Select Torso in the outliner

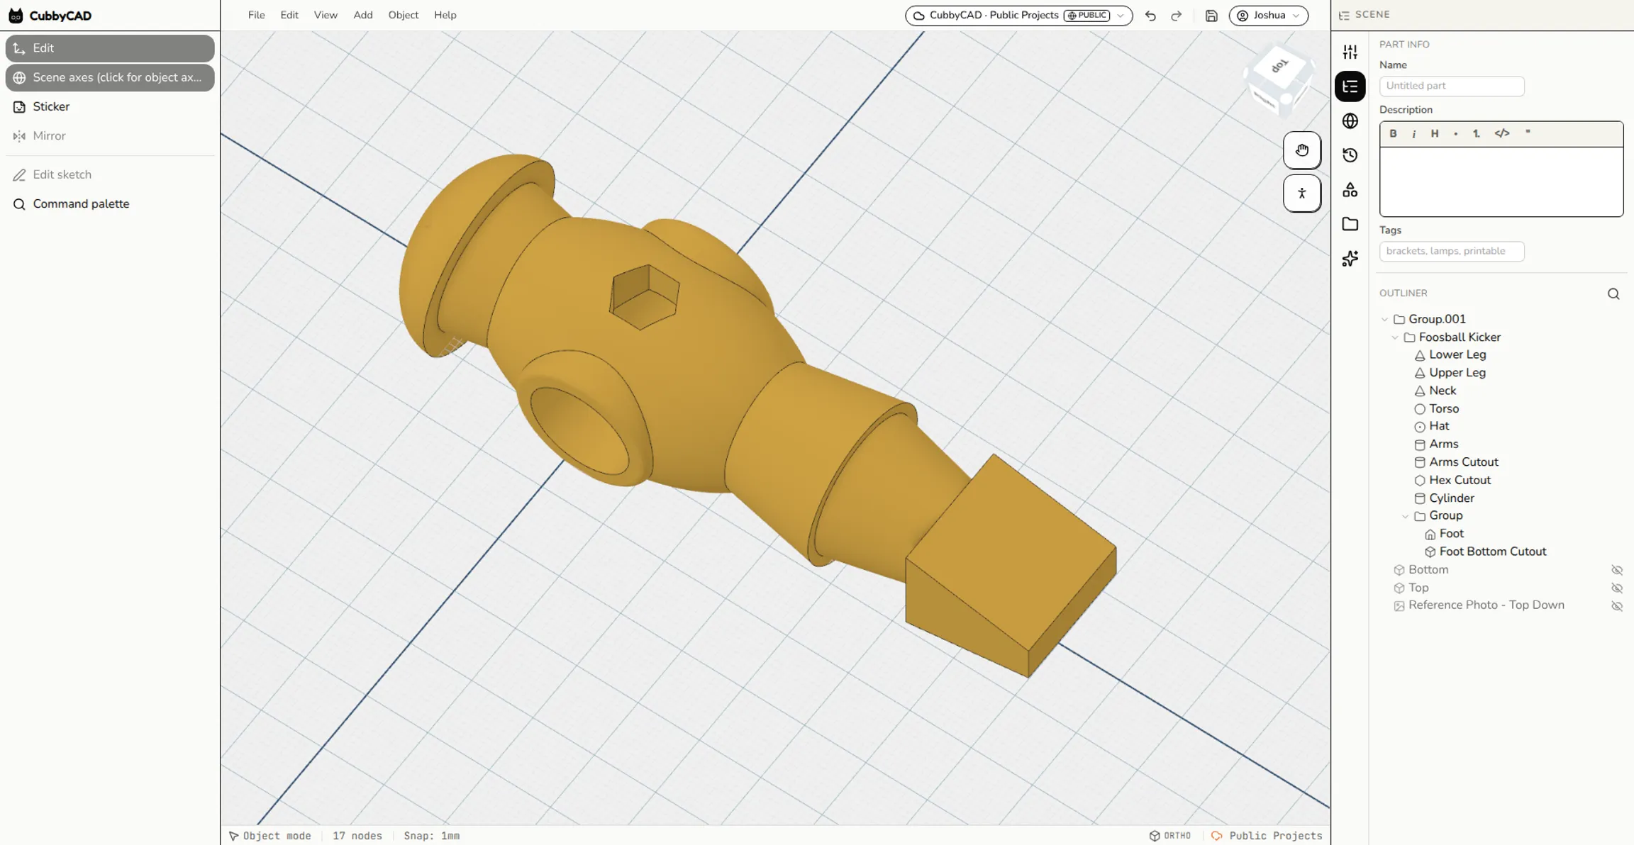pyautogui.click(x=1444, y=408)
